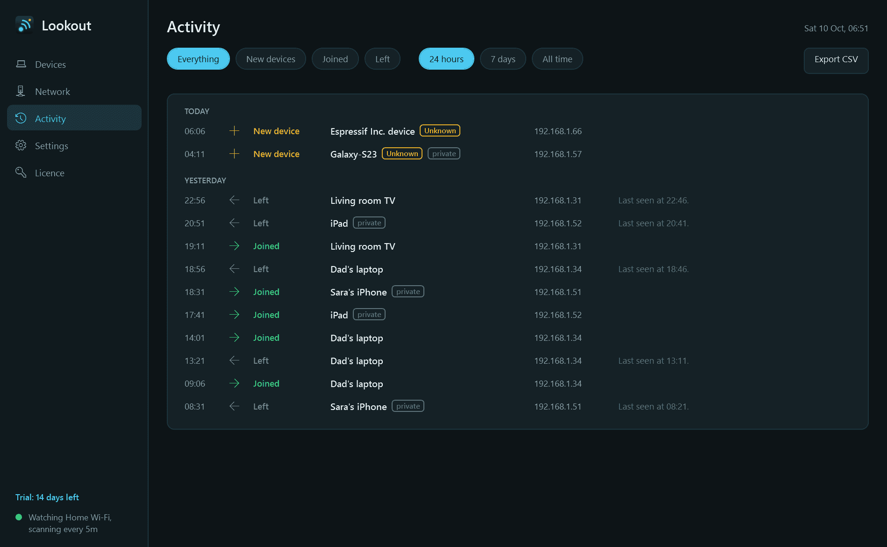The height and width of the screenshot is (547, 887).
Task: Click the private tag next to Galaxy-S23
Action: click(444, 153)
